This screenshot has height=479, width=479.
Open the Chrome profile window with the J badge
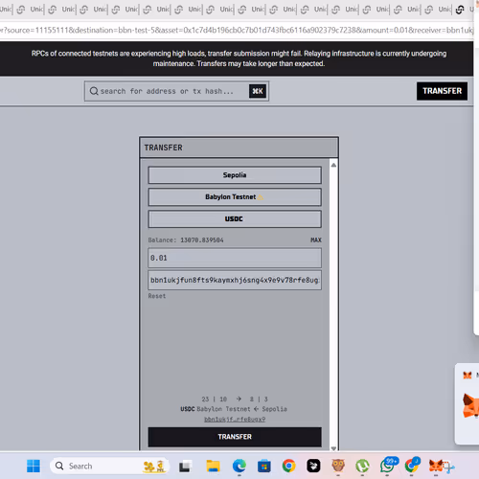coord(412,466)
